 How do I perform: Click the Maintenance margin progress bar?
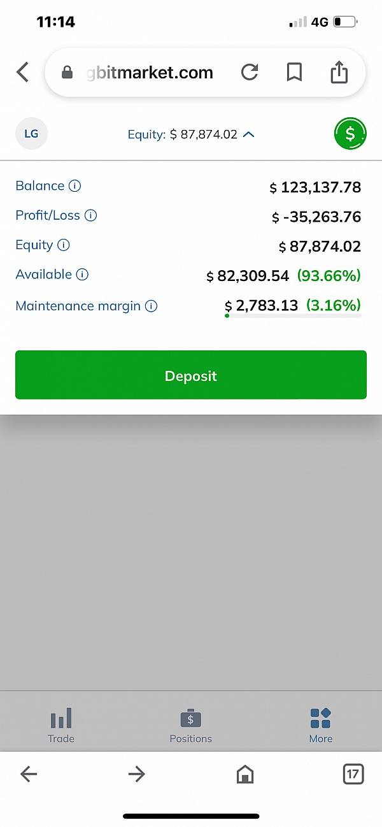pos(293,315)
